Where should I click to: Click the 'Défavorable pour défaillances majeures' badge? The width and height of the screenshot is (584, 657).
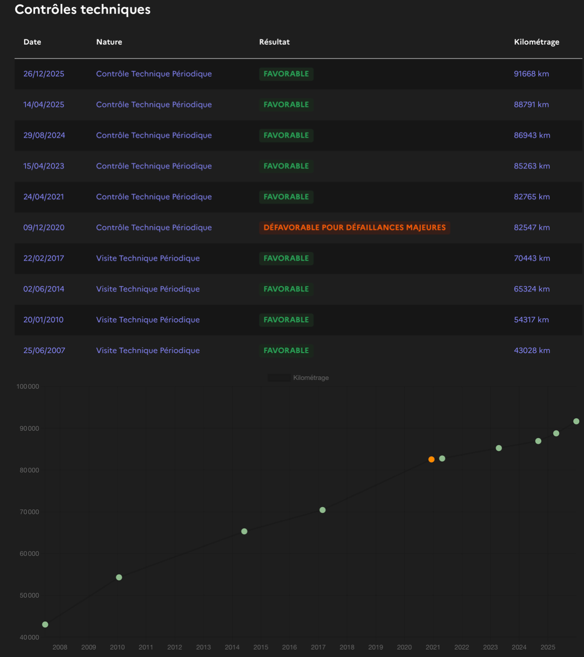click(x=354, y=228)
